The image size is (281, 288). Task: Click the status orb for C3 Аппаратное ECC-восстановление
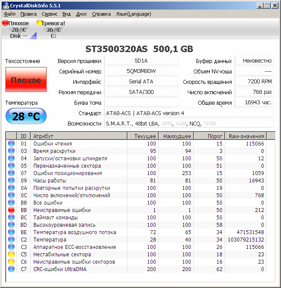pos(11,247)
